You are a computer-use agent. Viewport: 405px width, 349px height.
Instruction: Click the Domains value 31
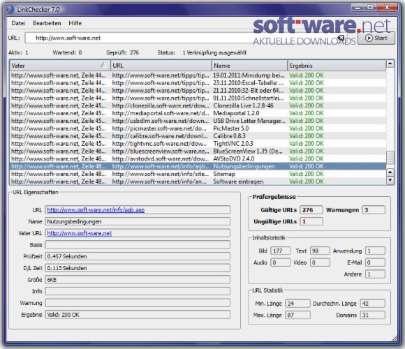(x=373, y=315)
